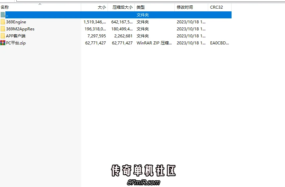Click the modified date of APP客户端
The height and width of the screenshot is (187, 285).
point(191,36)
